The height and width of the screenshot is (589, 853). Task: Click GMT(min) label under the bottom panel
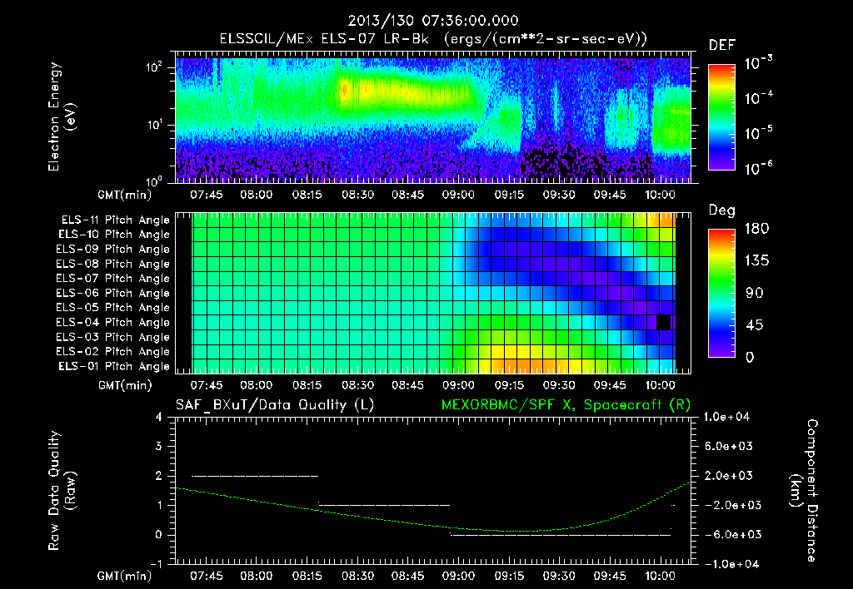(x=124, y=576)
